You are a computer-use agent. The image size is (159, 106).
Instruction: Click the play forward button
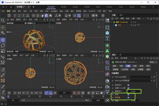[x=28, y=93]
